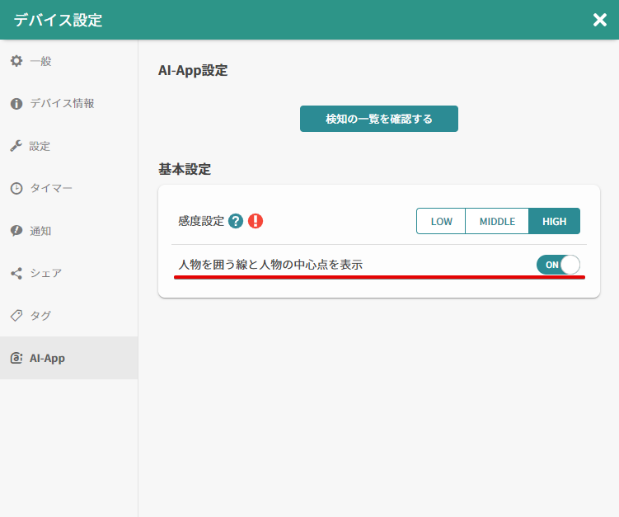Image resolution: width=619 pixels, height=517 pixels.
Task: Click the speech bubble icon beside 通知
Action: (x=16, y=231)
